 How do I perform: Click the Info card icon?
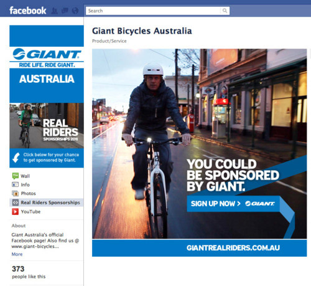(x=15, y=184)
